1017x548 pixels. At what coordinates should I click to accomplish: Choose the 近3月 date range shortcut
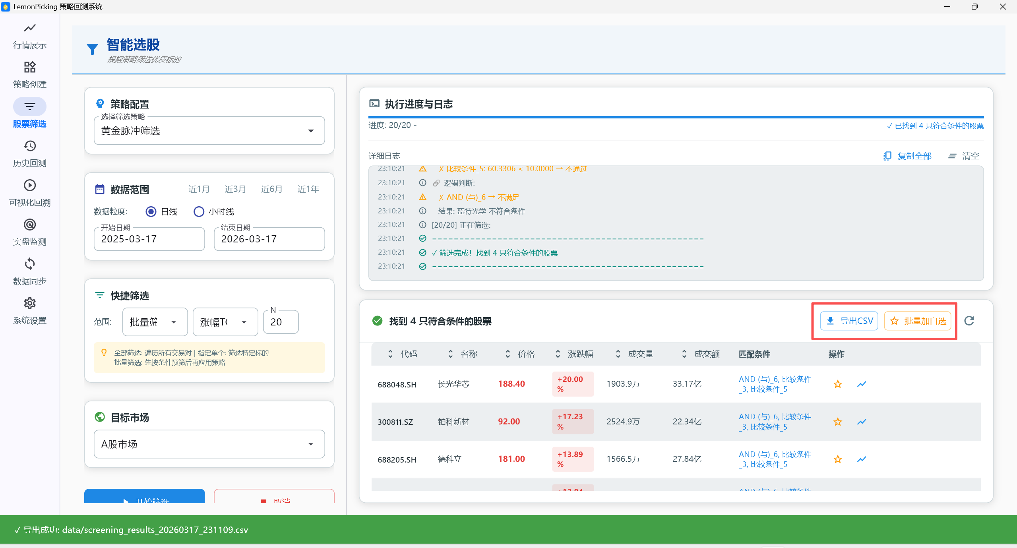(x=235, y=189)
